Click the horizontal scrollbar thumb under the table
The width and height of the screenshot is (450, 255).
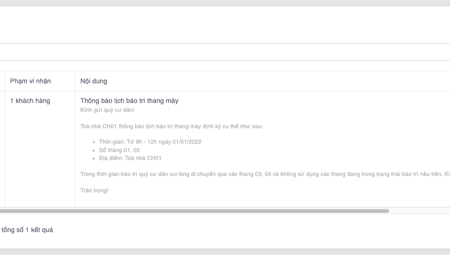[x=194, y=211]
